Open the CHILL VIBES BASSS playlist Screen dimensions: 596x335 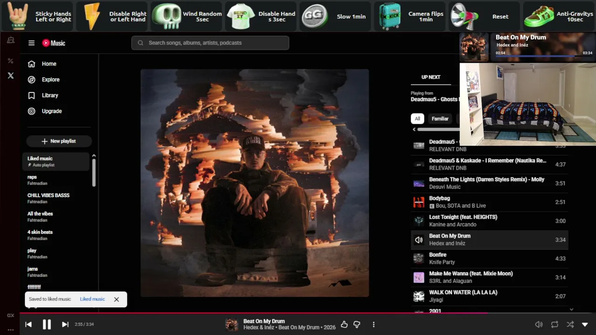(x=56, y=198)
